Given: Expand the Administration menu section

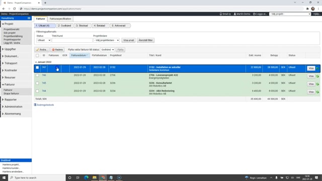Looking at the screenshot, I should [x=14, y=107].
